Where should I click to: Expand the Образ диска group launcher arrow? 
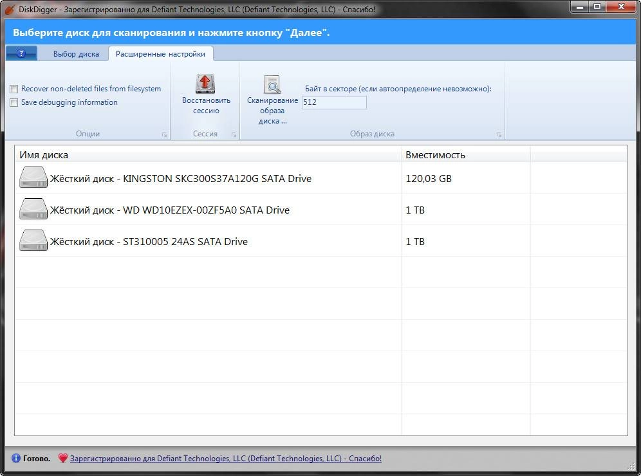click(x=499, y=134)
